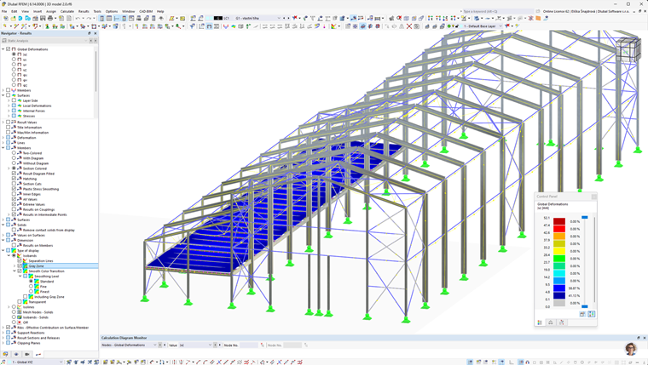Click the orange block icon in top toolbar

(538, 18)
